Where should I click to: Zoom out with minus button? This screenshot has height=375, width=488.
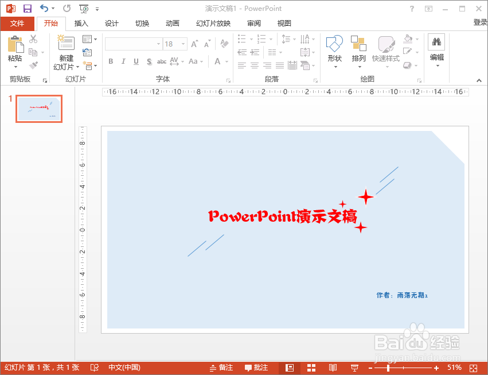tap(370, 368)
